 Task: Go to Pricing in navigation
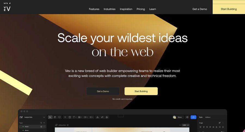coord(141,9)
